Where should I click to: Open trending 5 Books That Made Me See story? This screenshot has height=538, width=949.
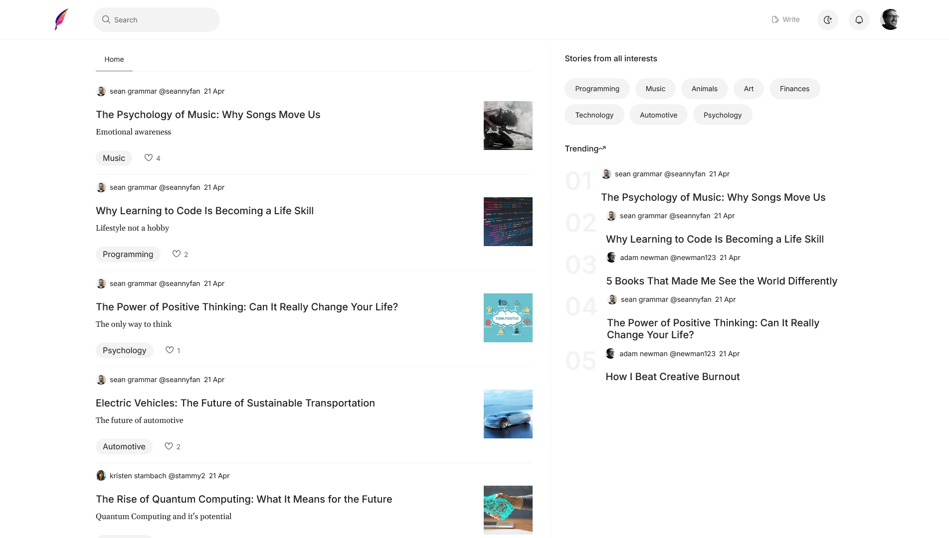722,281
